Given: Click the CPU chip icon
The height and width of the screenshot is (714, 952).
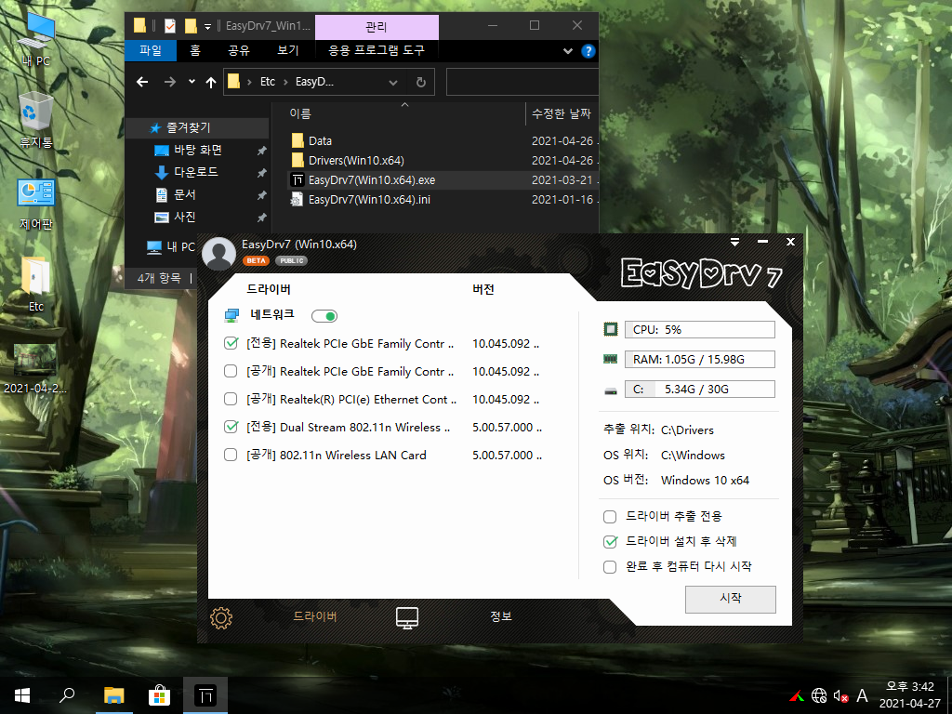Looking at the screenshot, I should click(x=611, y=329).
